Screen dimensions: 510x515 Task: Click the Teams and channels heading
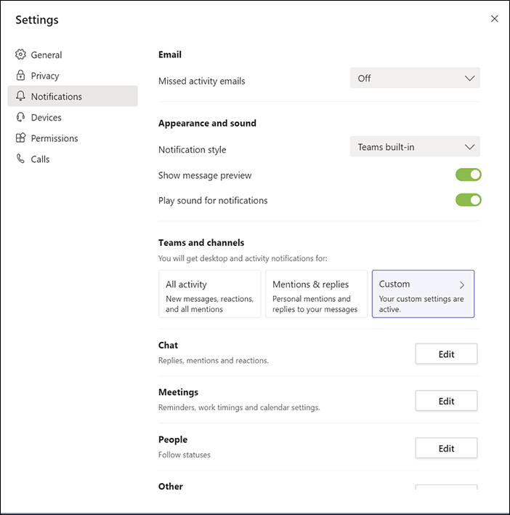click(x=201, y=242)
